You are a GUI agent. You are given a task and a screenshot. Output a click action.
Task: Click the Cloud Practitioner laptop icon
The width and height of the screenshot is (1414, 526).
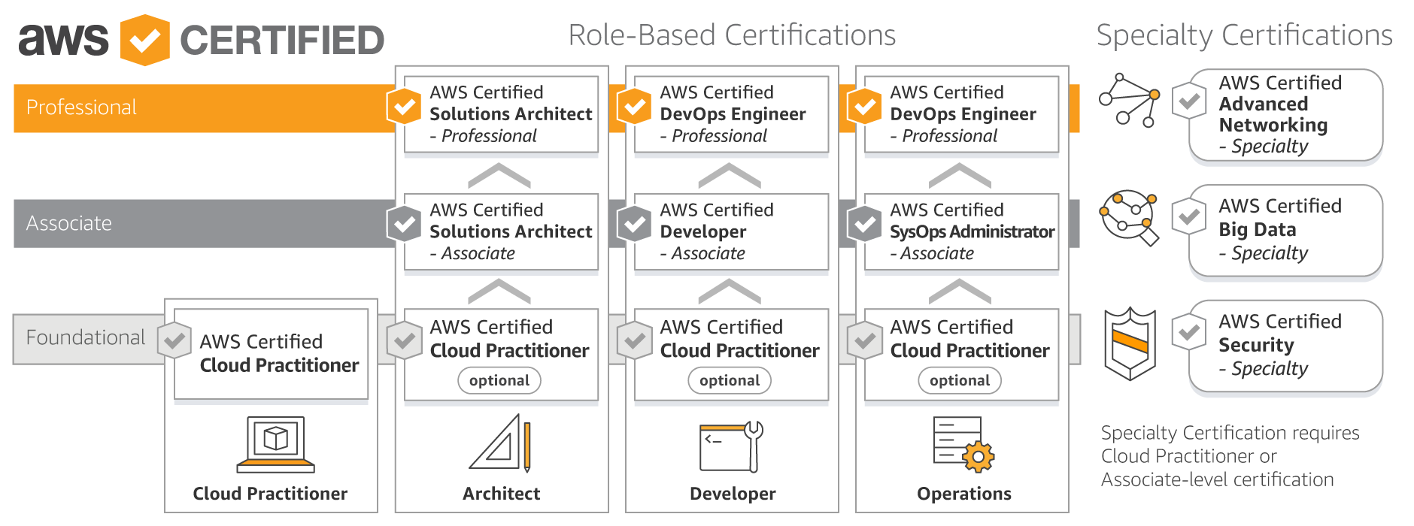[x=275, y=445]
